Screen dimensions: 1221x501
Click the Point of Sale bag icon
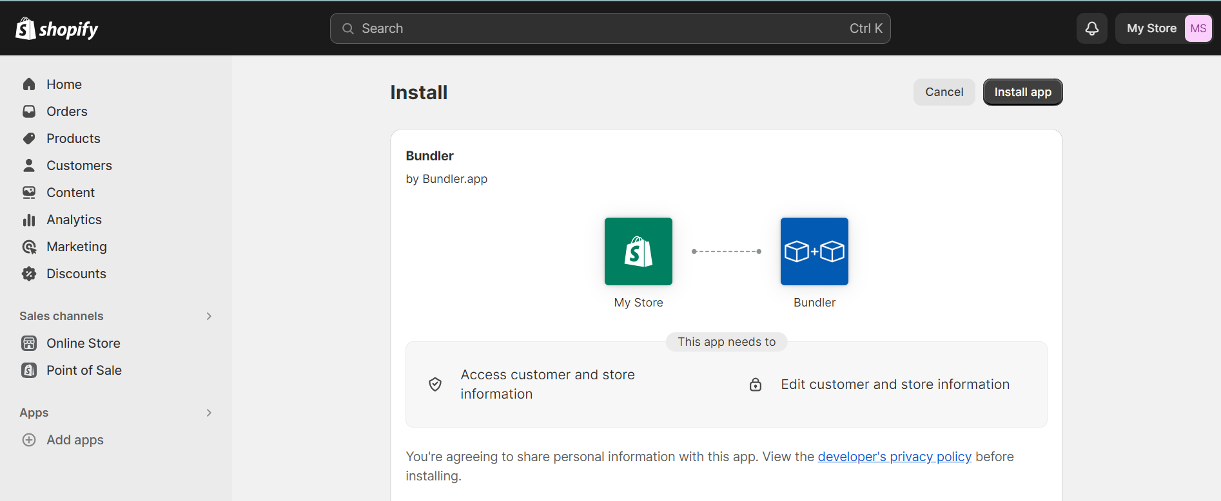point(29,370)
